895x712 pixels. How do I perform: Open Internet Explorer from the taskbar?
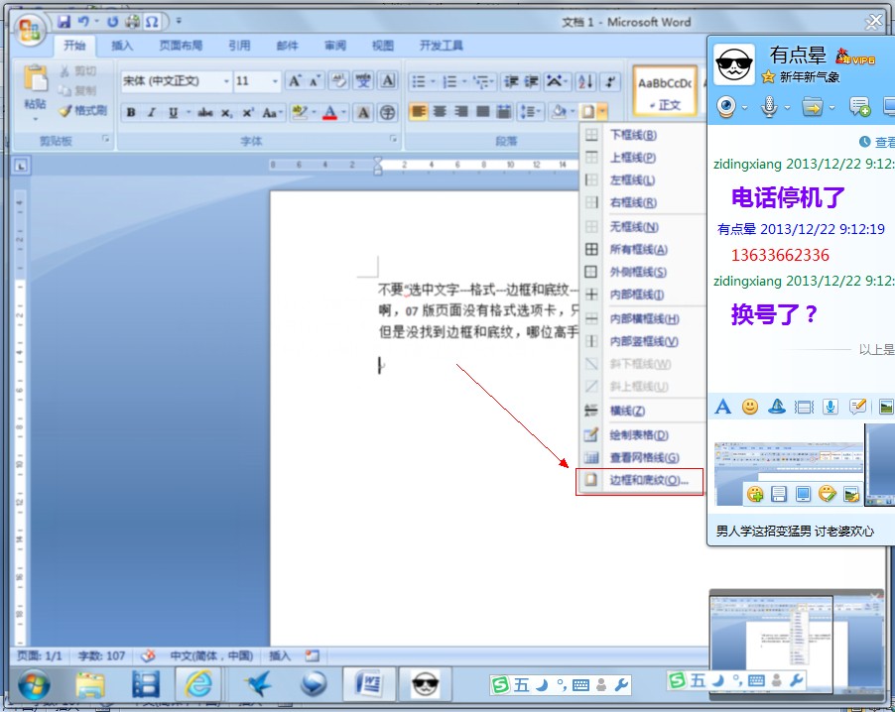(x=197, y=683)
